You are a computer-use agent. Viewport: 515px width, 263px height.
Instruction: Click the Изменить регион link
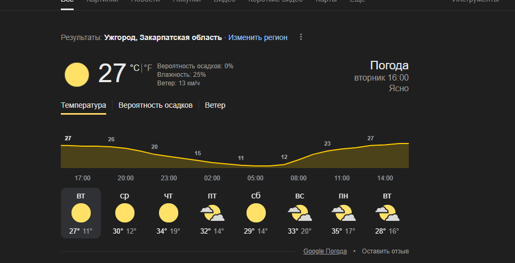pos(258,37)
